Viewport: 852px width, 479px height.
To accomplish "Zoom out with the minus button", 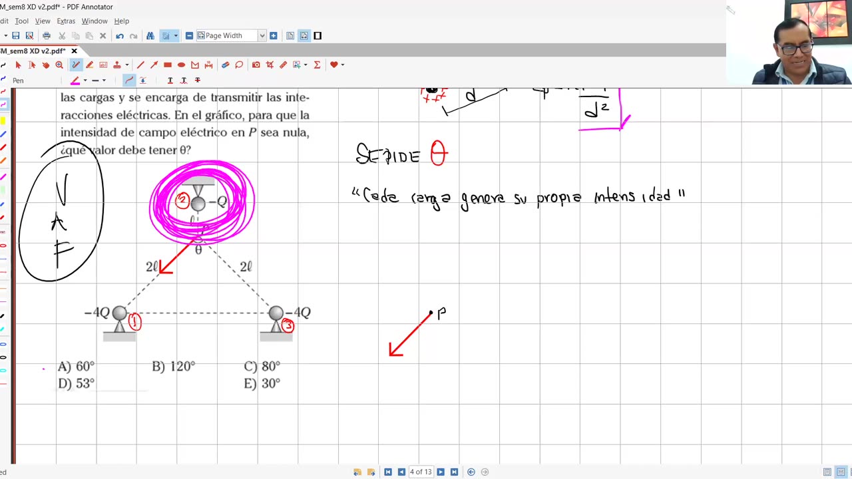I will point(189,35).
